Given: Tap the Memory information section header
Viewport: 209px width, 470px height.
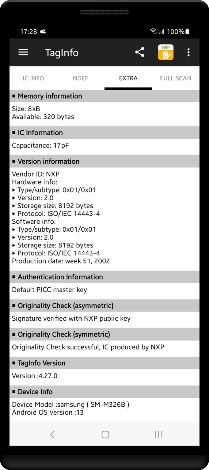Looking at the screenshot, I should (50, 96).
